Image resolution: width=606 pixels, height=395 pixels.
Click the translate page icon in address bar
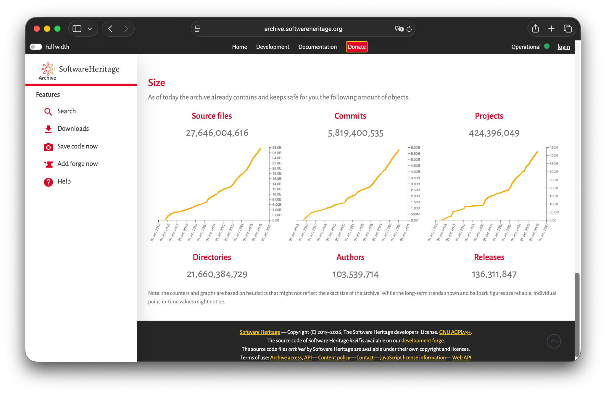(x=399, y=29)
